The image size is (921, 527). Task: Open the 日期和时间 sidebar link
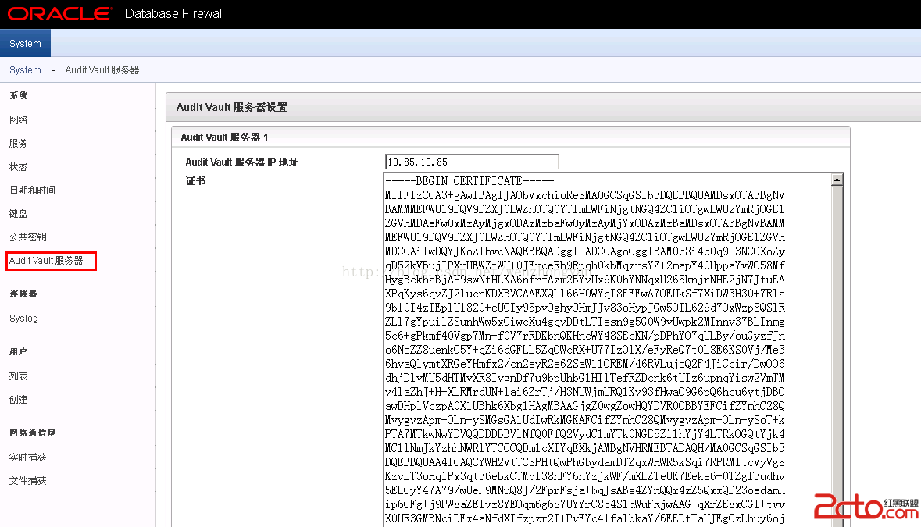(32, 191)
